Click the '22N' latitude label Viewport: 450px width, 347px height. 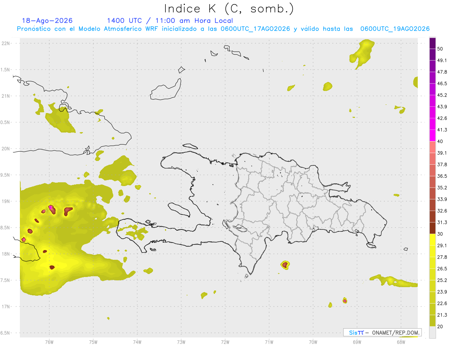point(6,43)
